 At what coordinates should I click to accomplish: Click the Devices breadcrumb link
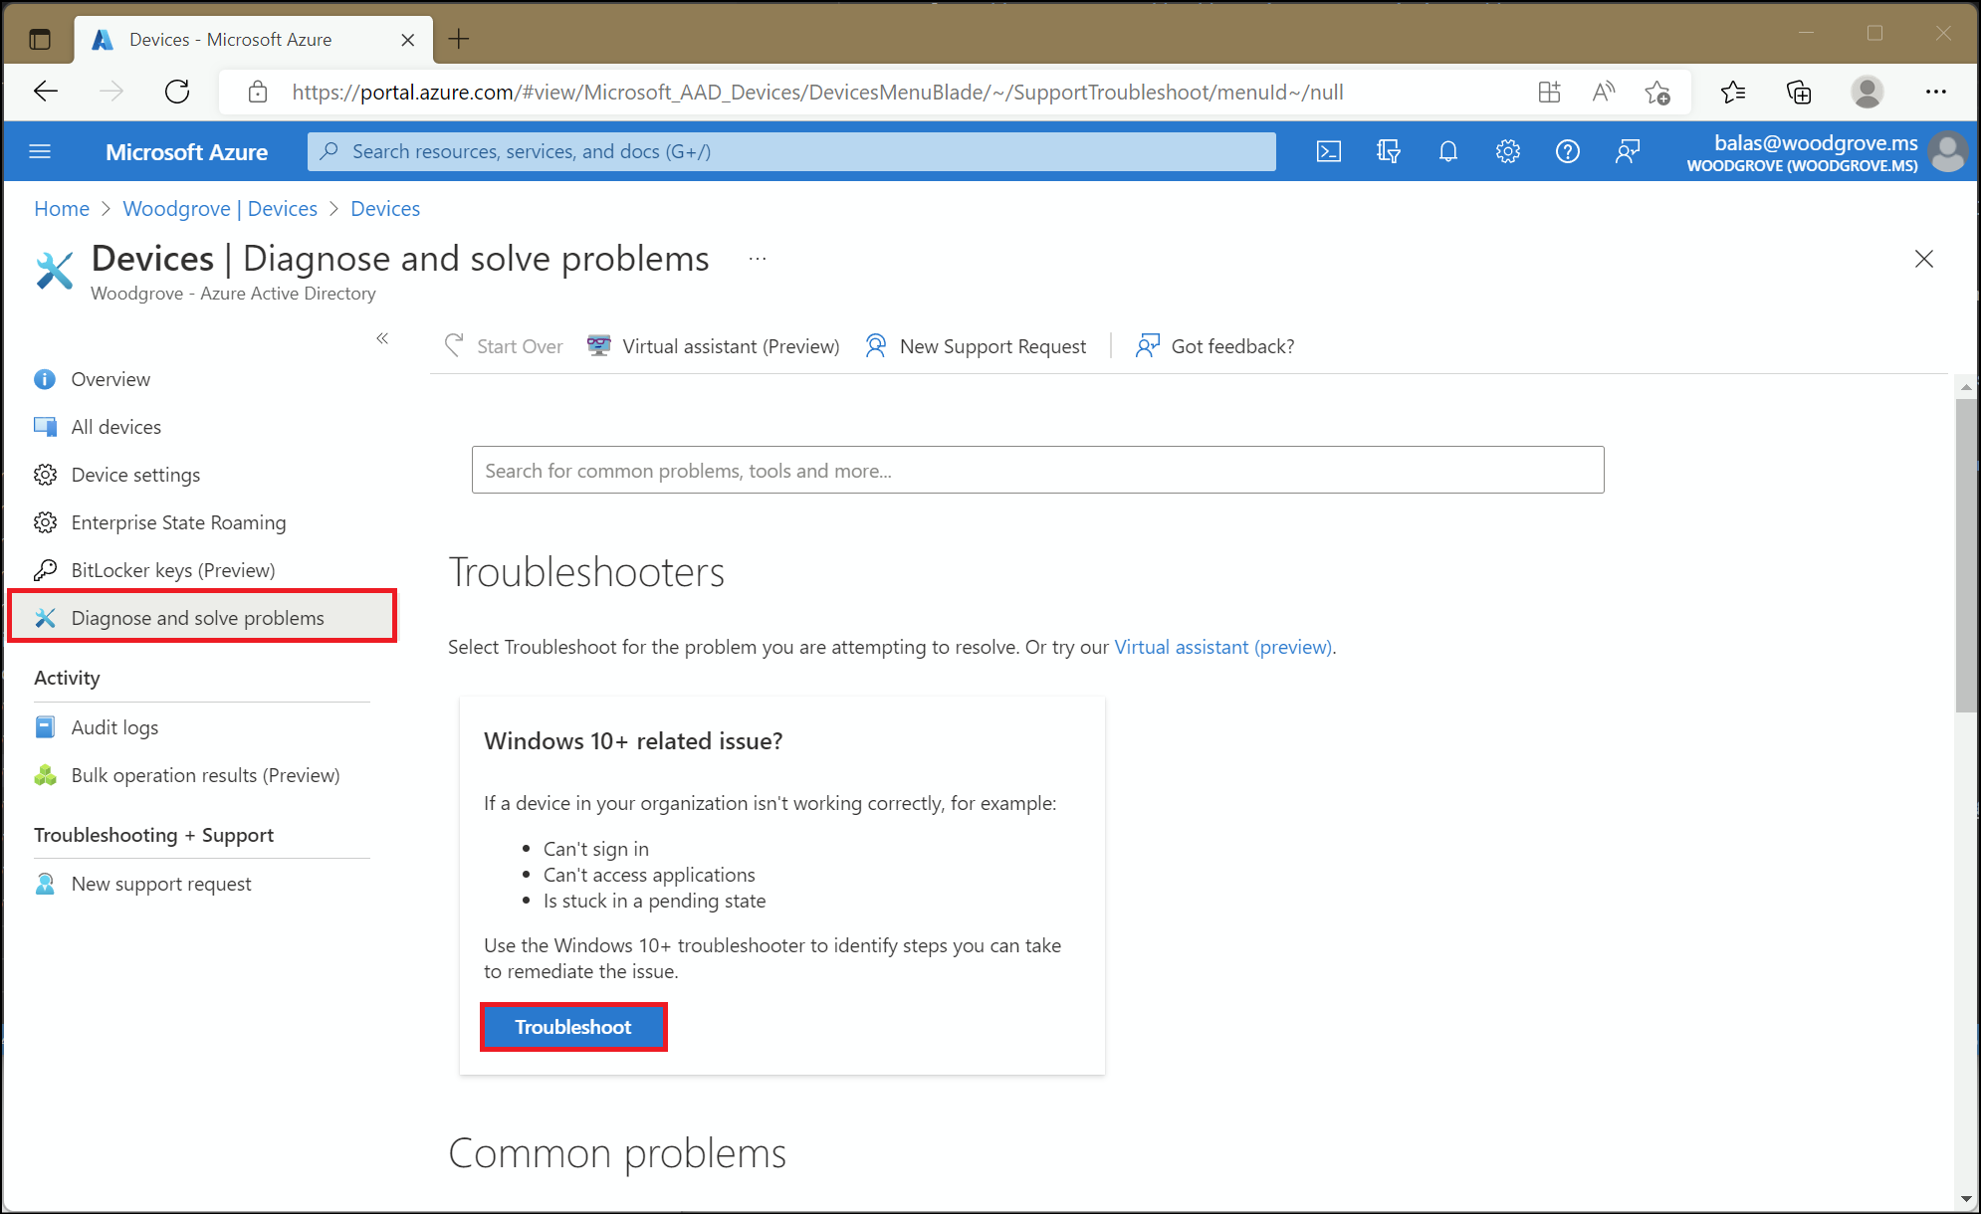(x=385, y=209)
